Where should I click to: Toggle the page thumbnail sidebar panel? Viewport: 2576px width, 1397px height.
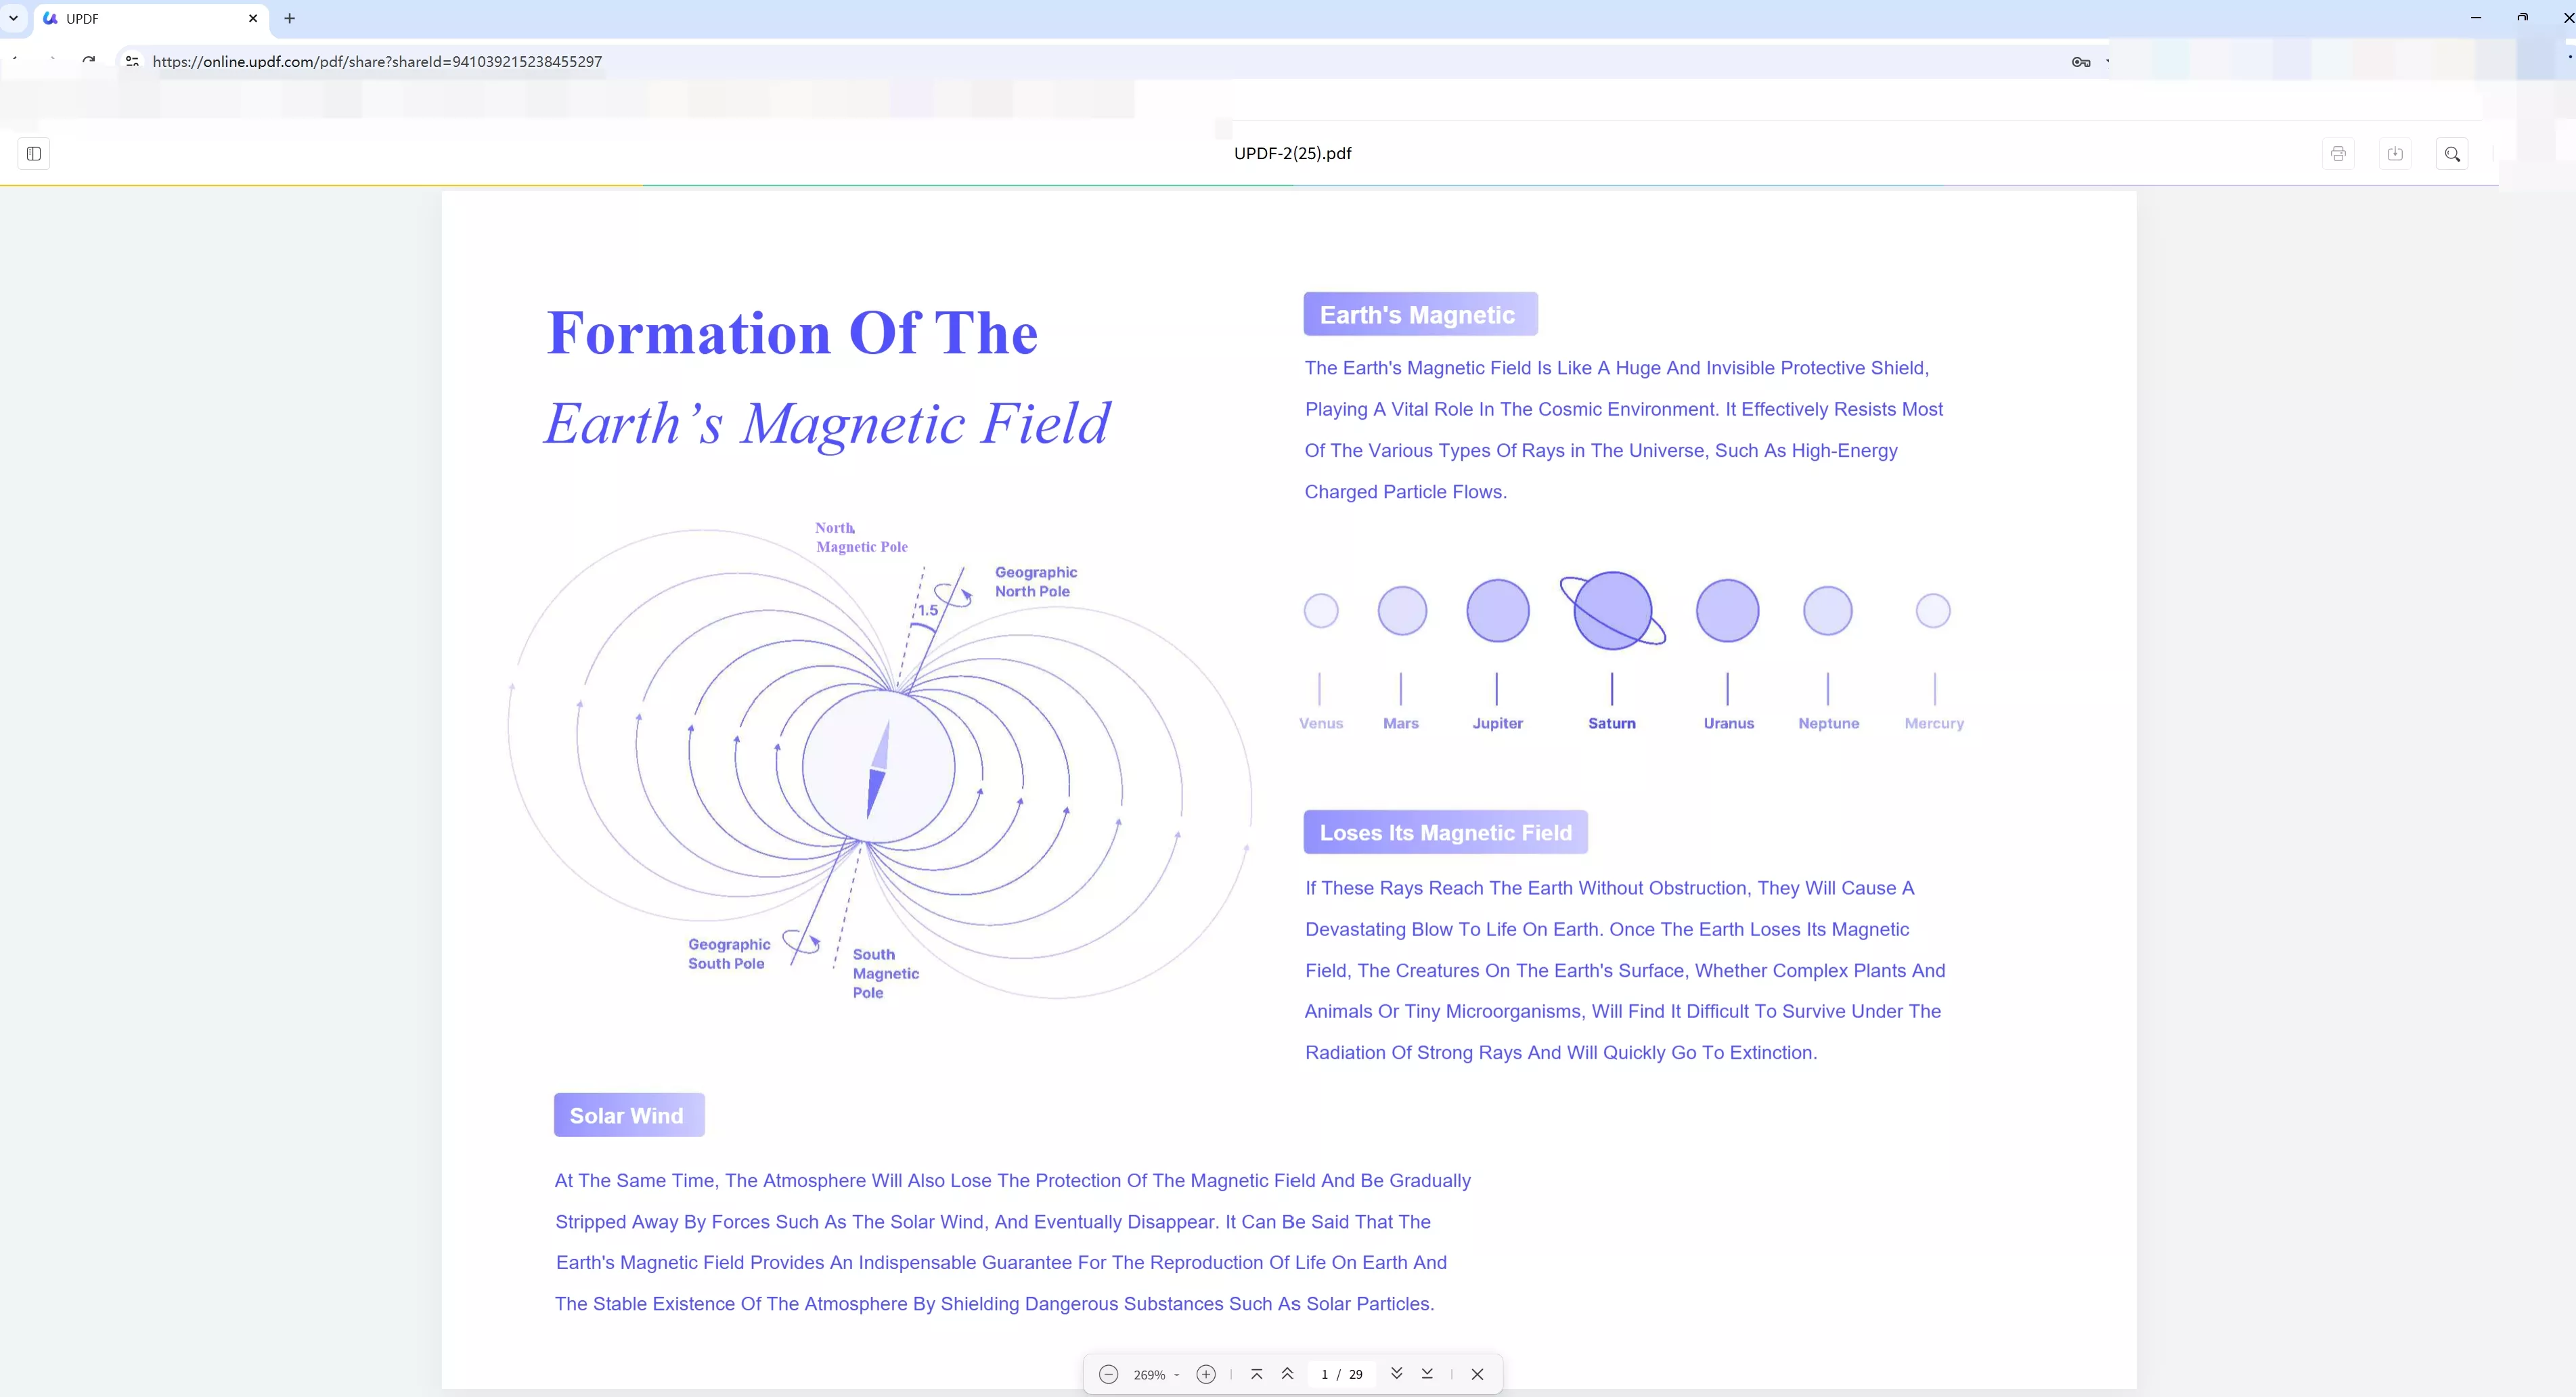pyautogui.click(x=33, y=153)
